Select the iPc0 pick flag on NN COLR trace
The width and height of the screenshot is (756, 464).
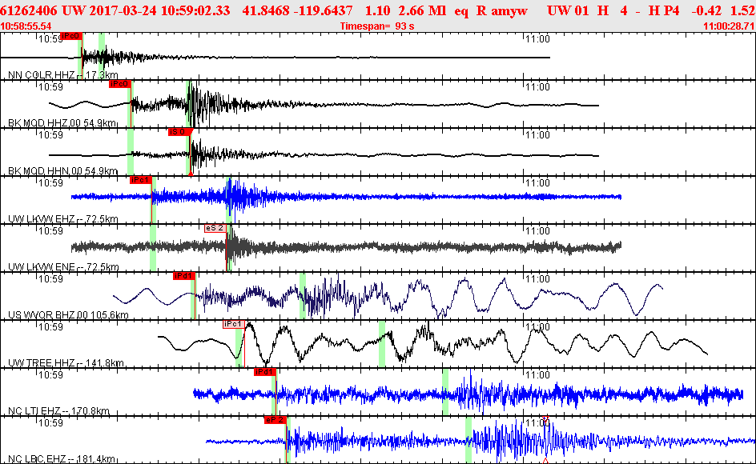pos(70,36)
